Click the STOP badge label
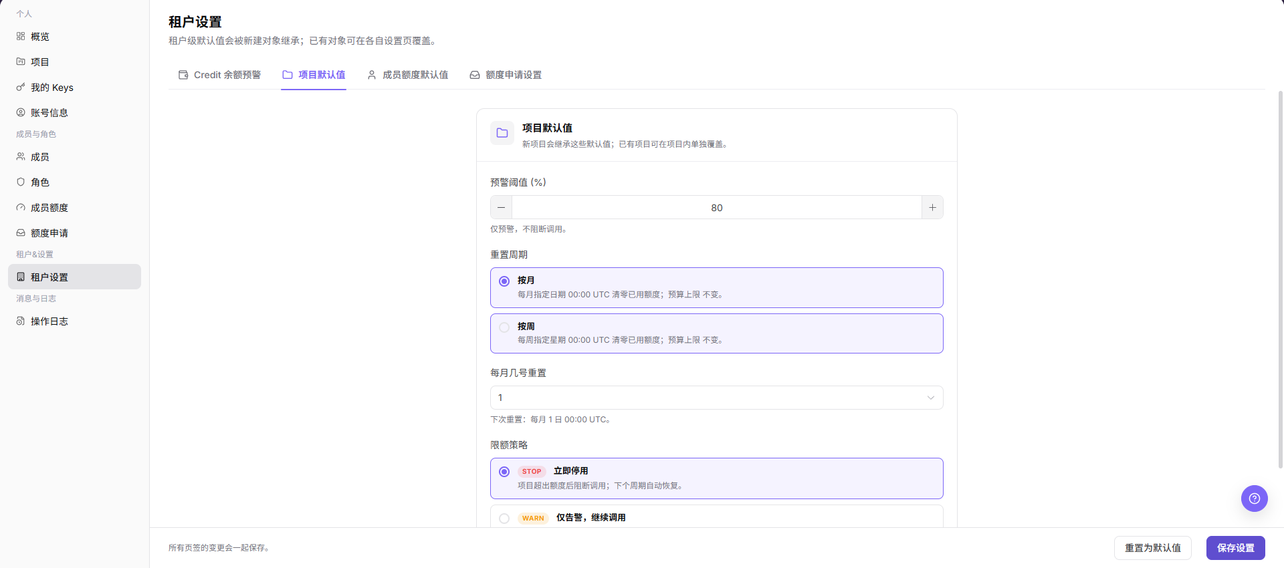Screen dimensions: 1284x568 [x=532, y=472]
